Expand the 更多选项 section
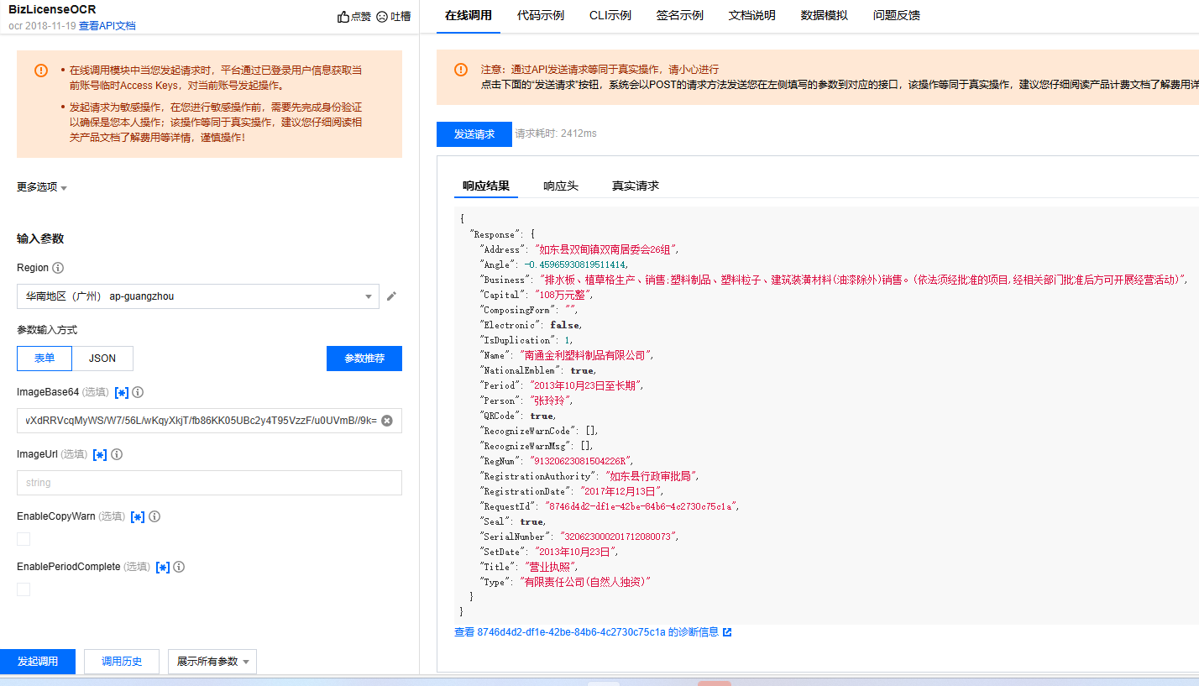 (x=42, y=187)
